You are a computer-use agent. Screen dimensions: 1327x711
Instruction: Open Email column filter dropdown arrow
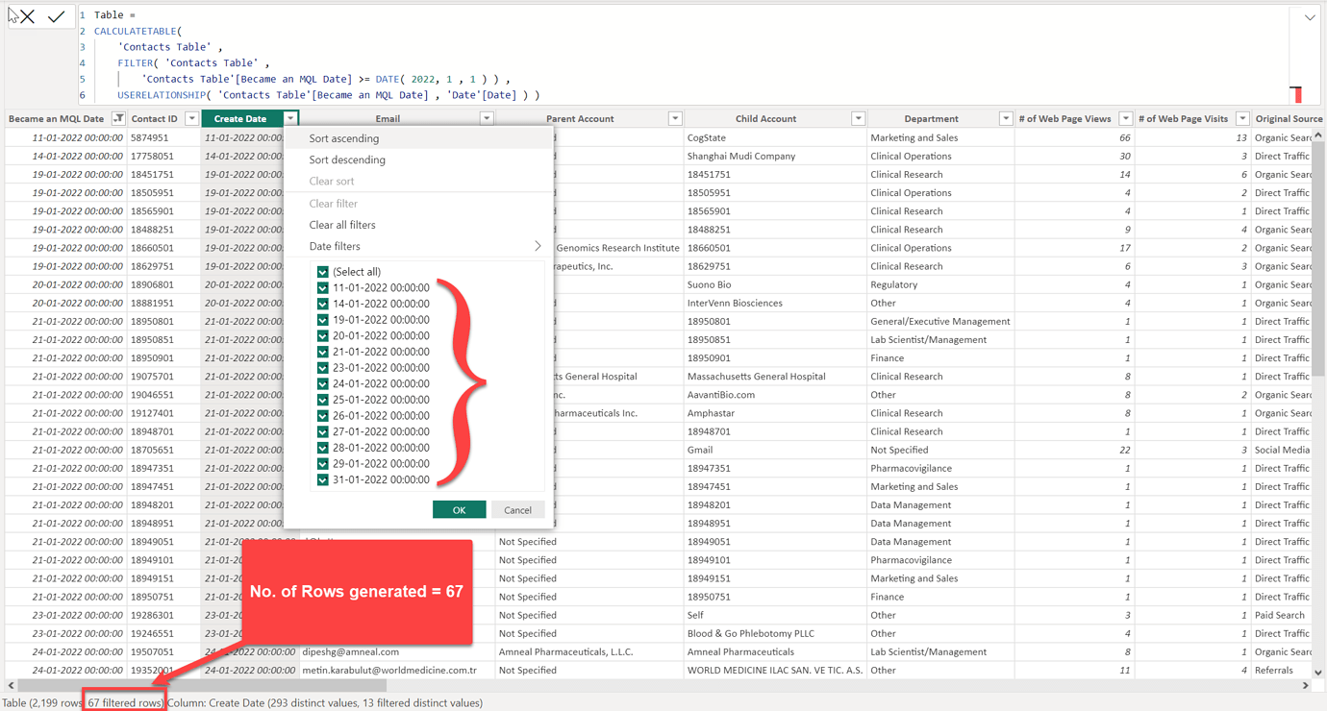pos(487,119)
